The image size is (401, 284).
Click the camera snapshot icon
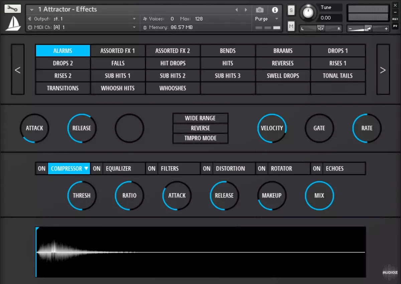pyautogui.click(x=260, y=10)
